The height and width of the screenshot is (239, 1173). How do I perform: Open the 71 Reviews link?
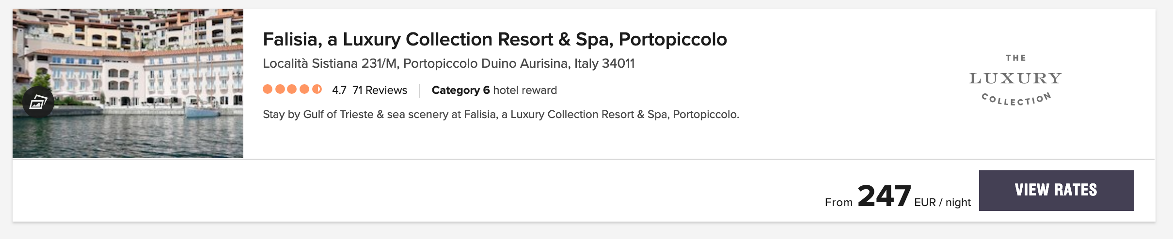tap(380, 90)
